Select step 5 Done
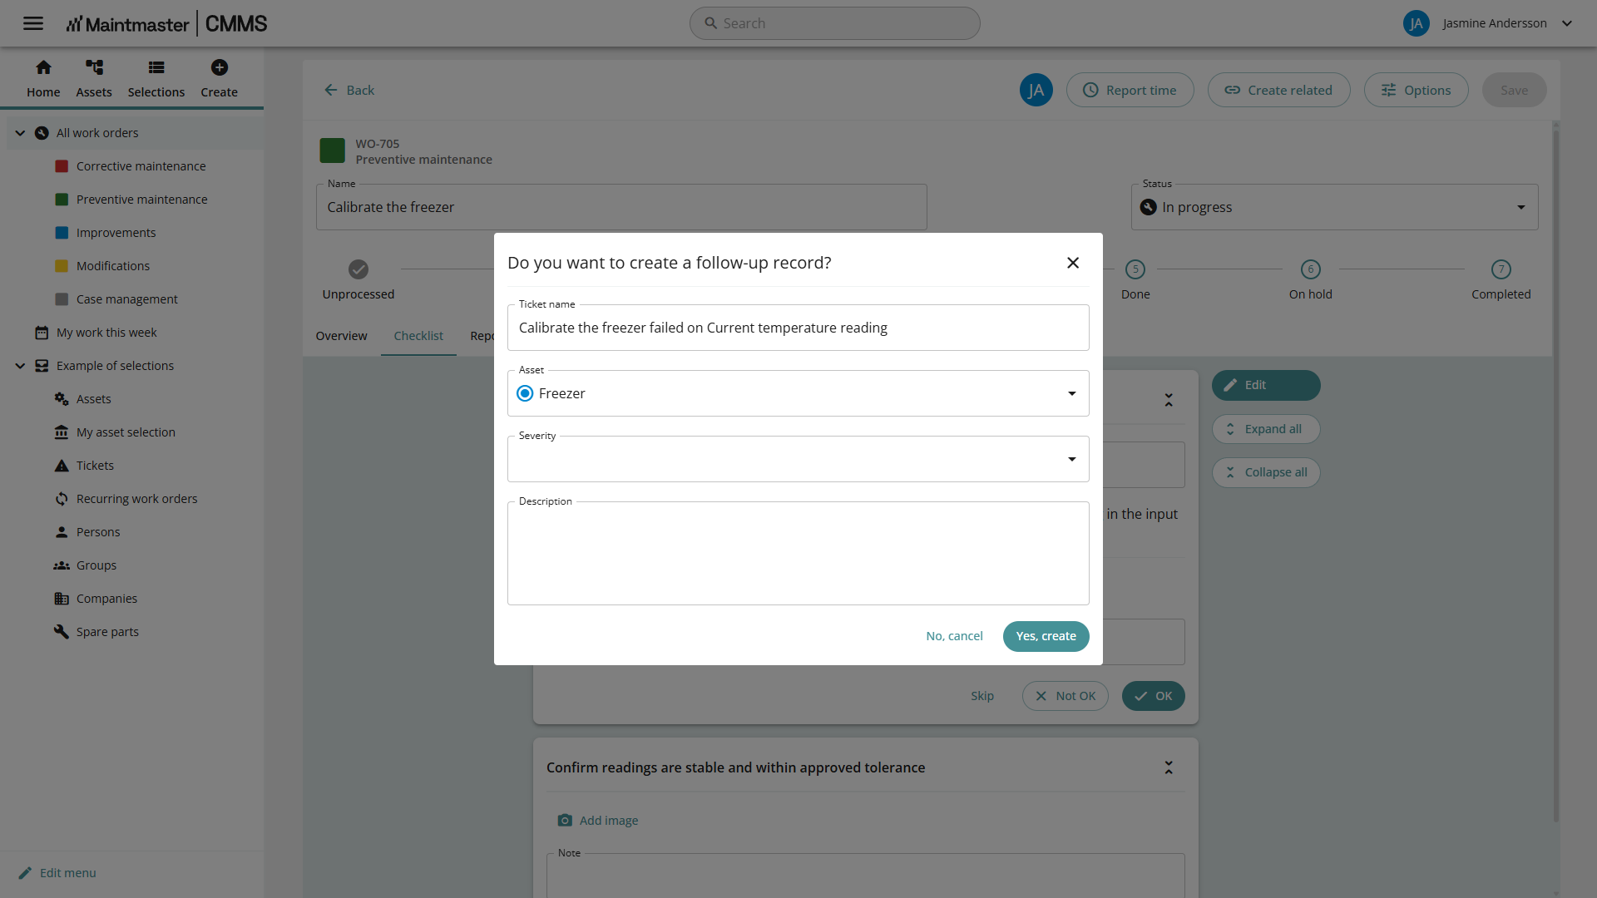Screen dimensions: 1597x898 click(x=1135, y=280)
